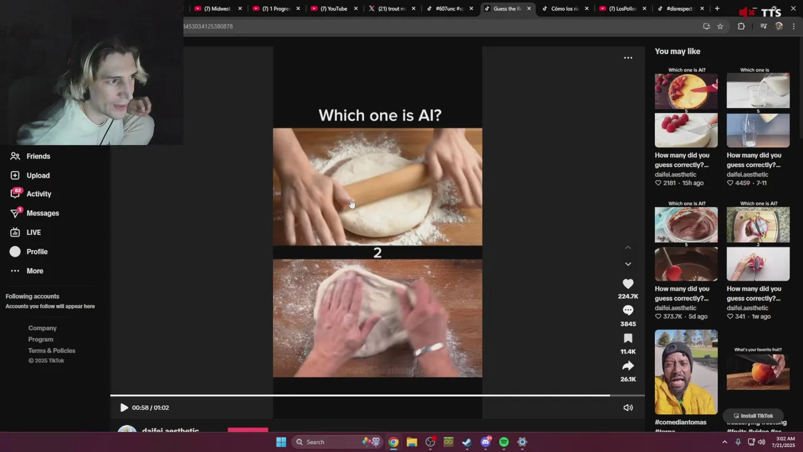Close the 'Guess the' active tab

tap(529, 9)
